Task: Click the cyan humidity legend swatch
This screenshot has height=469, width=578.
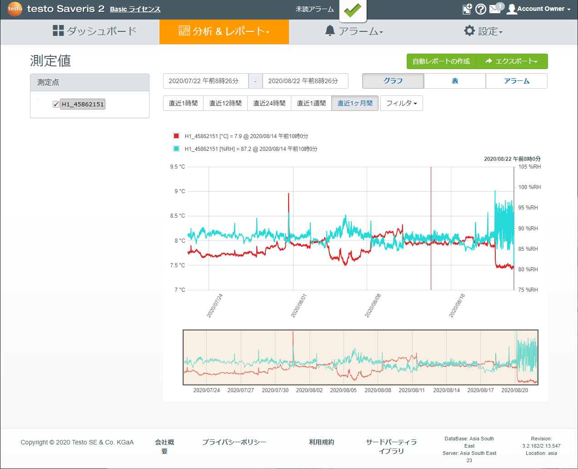Action: (x=176, y=149)
